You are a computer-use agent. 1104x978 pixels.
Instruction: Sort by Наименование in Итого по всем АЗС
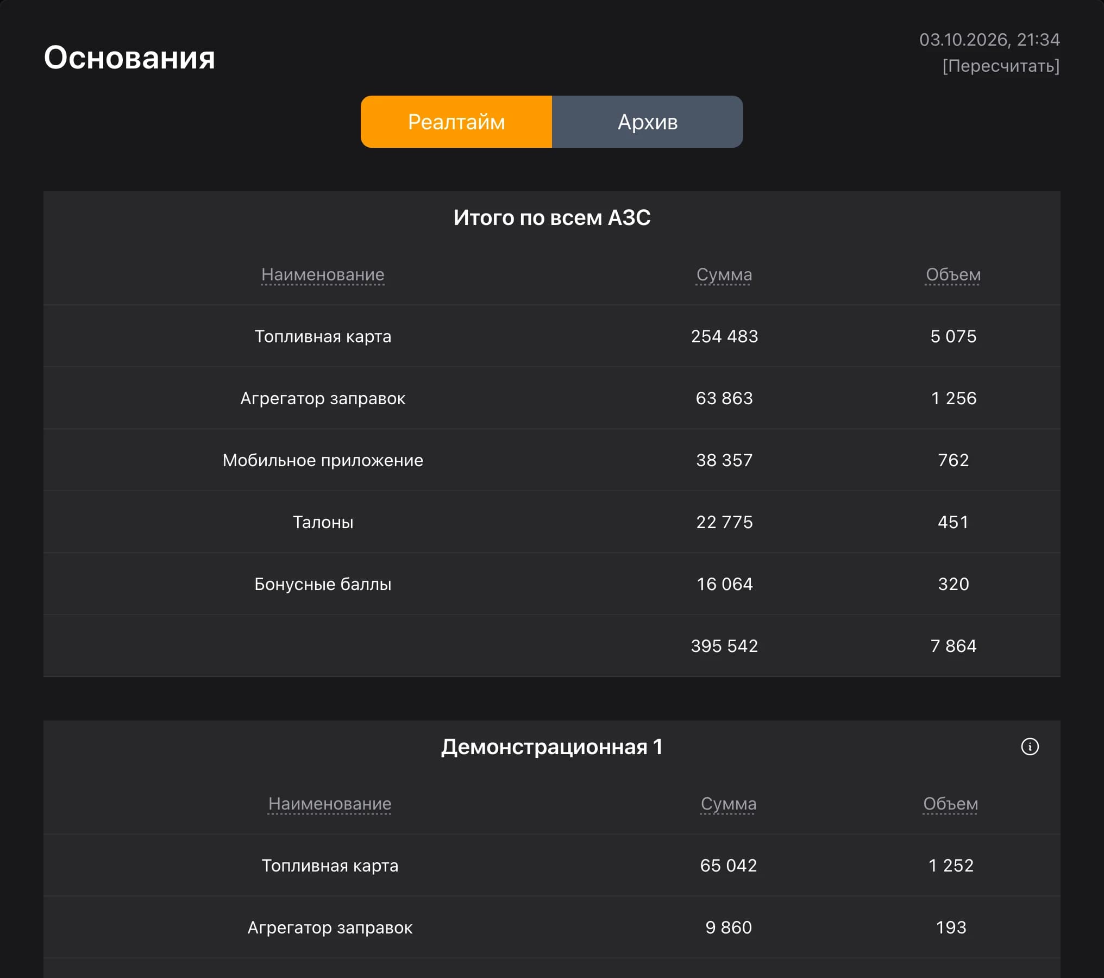323,274
